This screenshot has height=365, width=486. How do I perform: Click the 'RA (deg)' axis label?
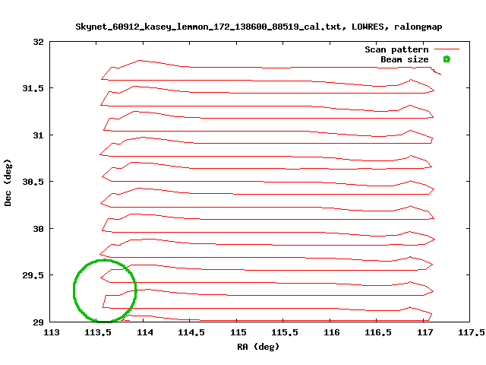(258, 347)
